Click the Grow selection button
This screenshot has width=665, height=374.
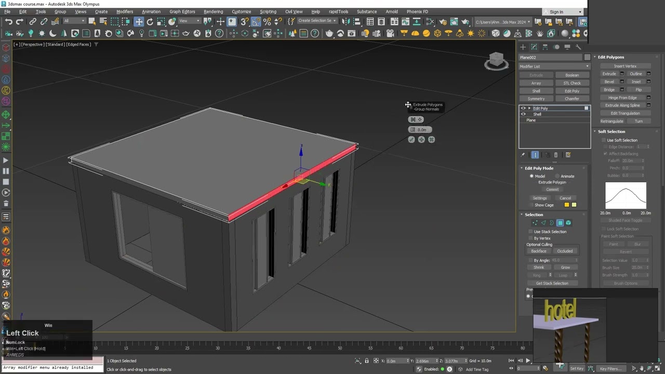tap(565, 268)
